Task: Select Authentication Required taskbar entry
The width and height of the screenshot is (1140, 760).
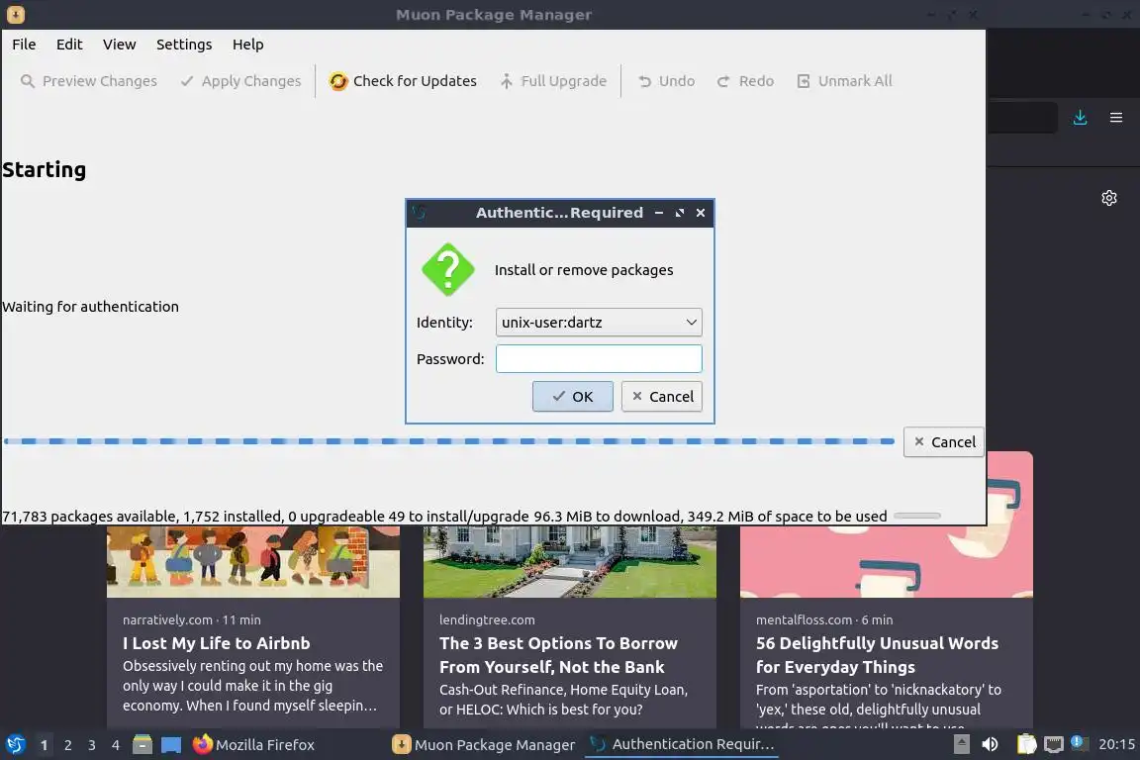Action: click(x=682, y=745)
